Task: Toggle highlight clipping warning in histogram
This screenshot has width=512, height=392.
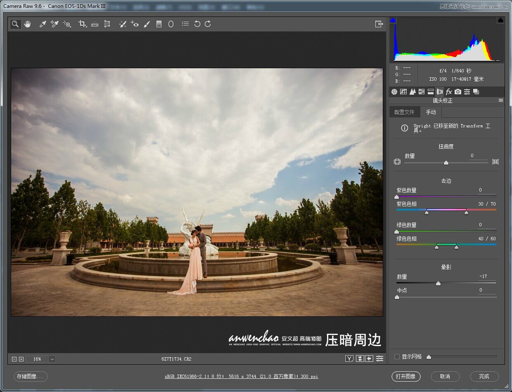Action: click(500, 20)
